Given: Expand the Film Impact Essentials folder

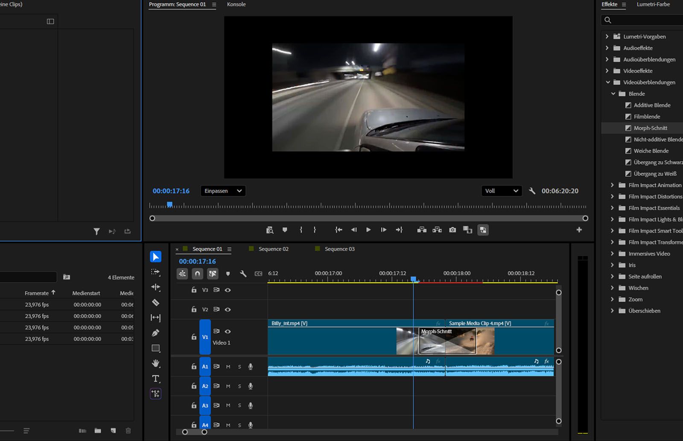Looking at the screenshot, I should click(x=612, y=208).
